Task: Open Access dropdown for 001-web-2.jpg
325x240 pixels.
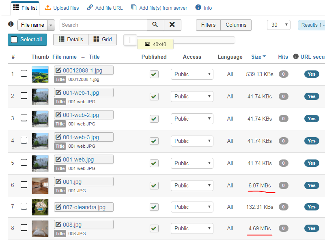Action: [x=192, y=119]
